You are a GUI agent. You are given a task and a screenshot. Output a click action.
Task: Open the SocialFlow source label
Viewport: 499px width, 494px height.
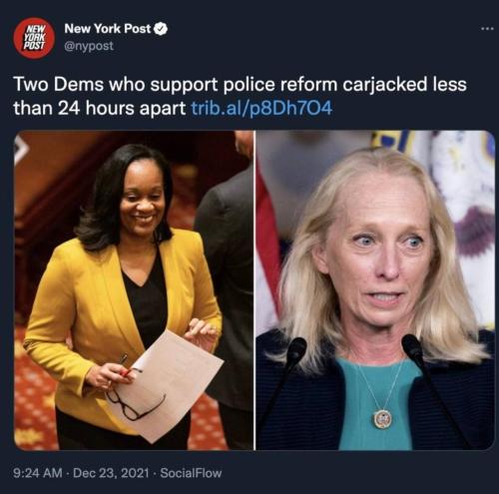tap(191, 473)
